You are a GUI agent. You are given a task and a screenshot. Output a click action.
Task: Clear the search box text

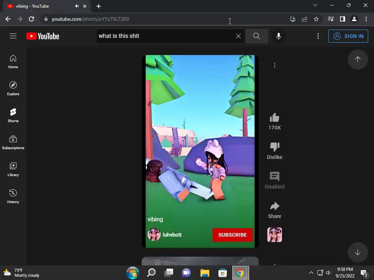pyautogui.click(x=238, y=36)
